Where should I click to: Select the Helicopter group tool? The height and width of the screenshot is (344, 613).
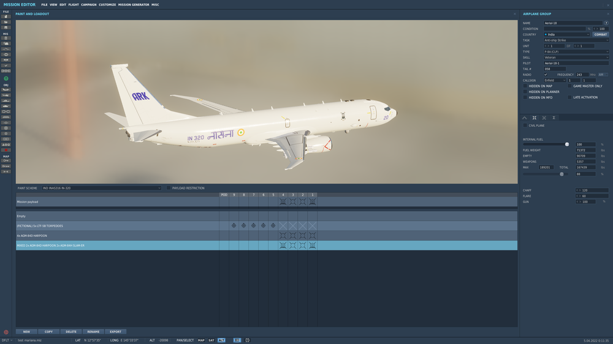pyautogui.click(x=6, y=95)
